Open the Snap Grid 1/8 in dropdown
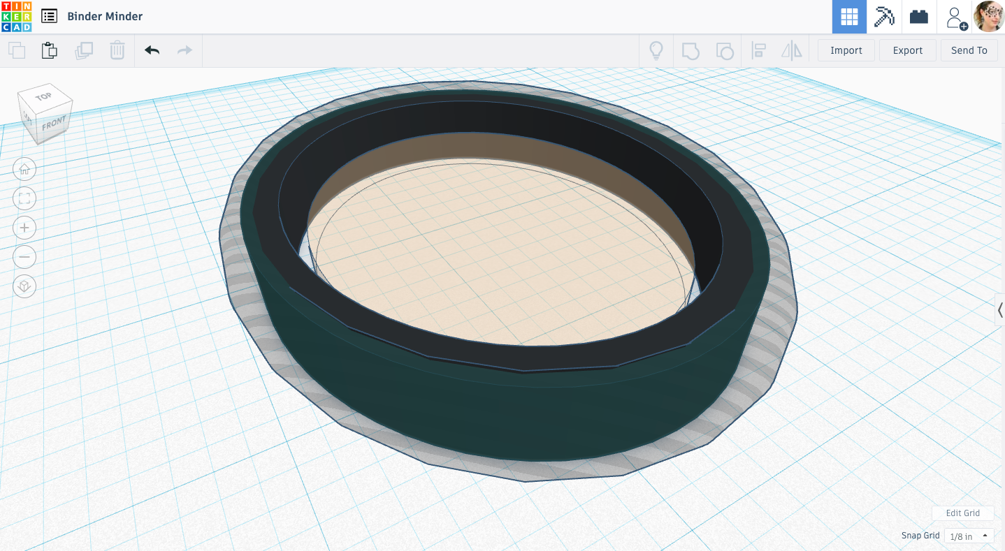This screenshot has width=1005, height=551. coord(969,536)
